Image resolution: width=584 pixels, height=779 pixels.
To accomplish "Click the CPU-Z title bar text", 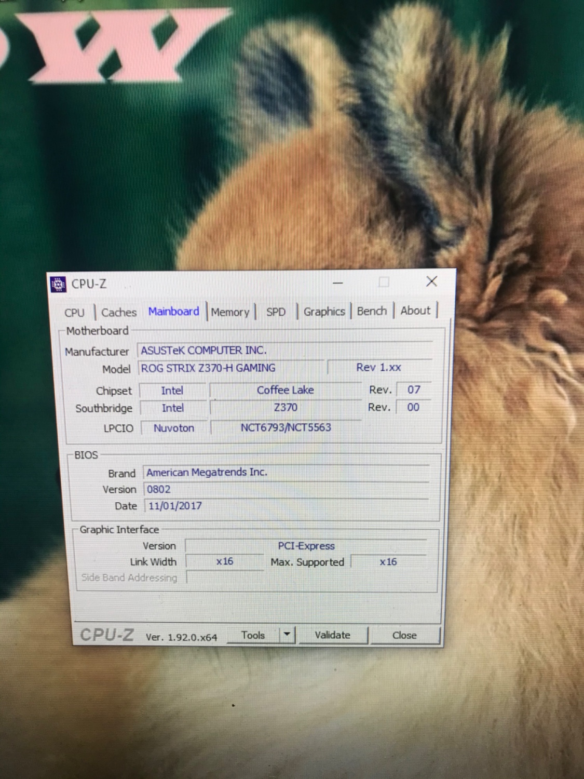I will tap(89, 284).
